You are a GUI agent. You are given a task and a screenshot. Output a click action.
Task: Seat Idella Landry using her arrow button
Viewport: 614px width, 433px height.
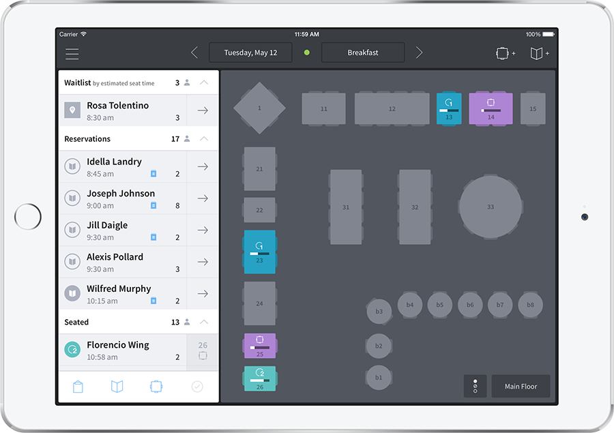click(x=203, y=166)
